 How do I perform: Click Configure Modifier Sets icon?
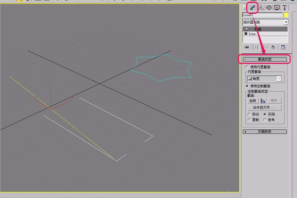coord(283,47)
